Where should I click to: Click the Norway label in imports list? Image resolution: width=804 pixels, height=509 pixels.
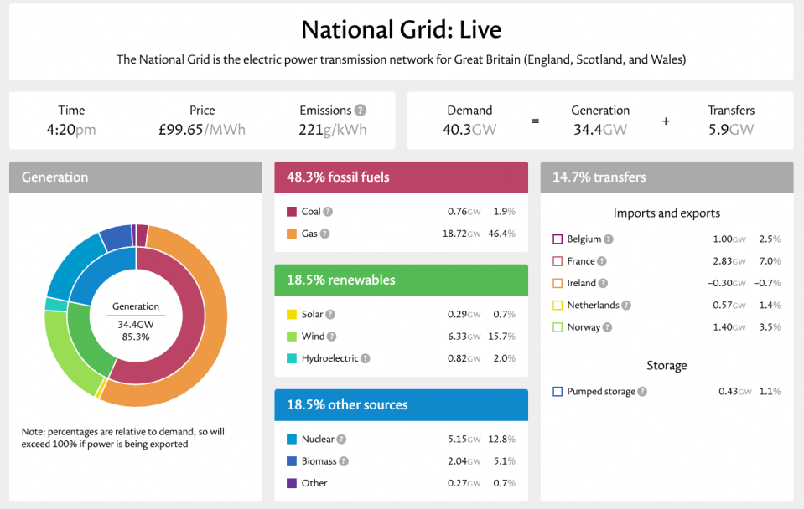point(584,327)
